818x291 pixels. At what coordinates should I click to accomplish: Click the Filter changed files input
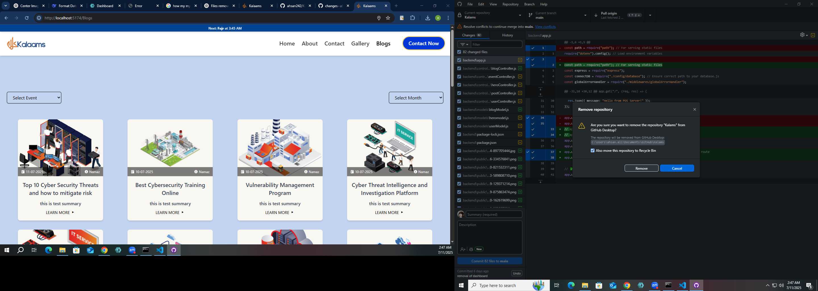click(496, 45)
